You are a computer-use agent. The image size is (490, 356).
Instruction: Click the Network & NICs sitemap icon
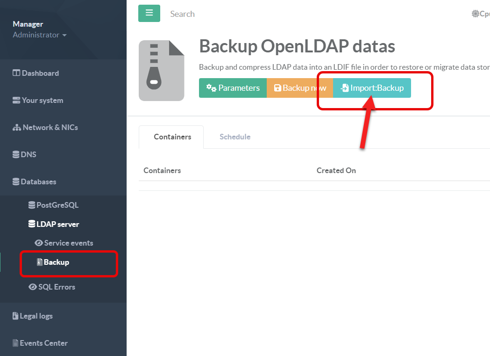(17, 128)
